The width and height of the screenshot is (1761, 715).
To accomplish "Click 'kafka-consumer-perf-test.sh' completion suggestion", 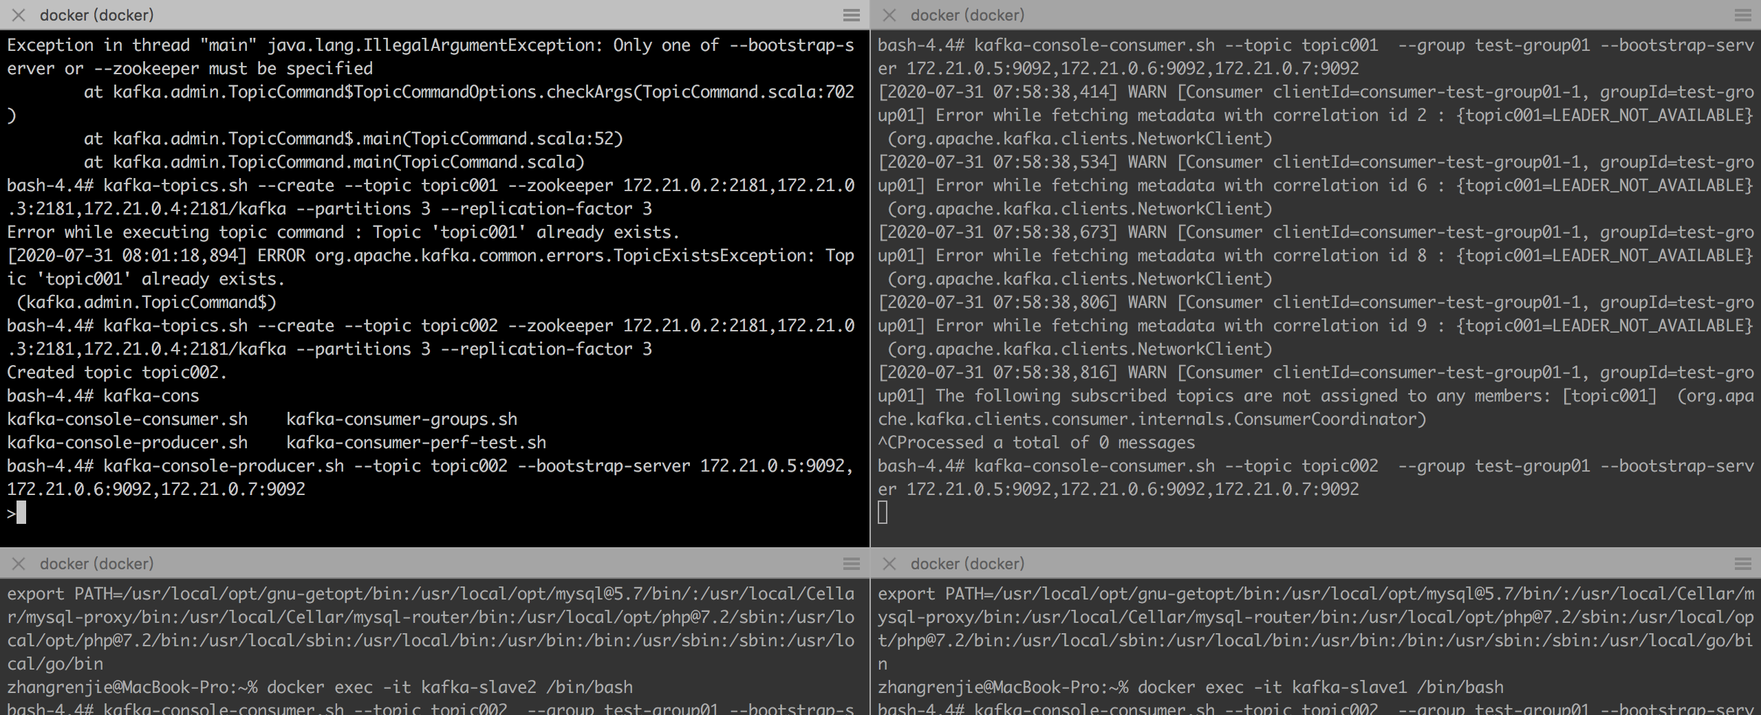I will pyautogui.click(x=416, y=443).
